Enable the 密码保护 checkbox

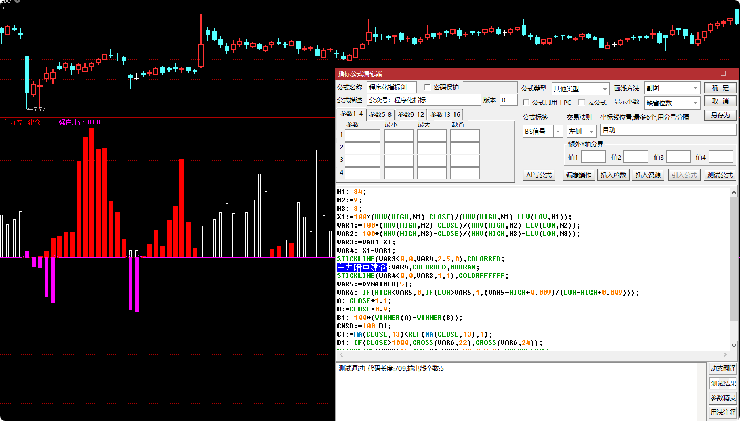pyautogui.click(x=427, y=87)
